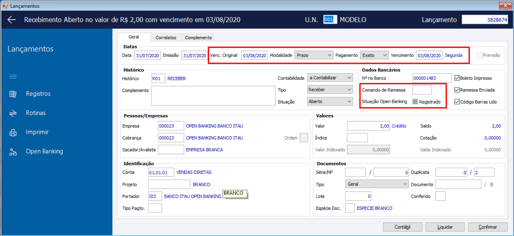Click the Data field

click(147, 56)
